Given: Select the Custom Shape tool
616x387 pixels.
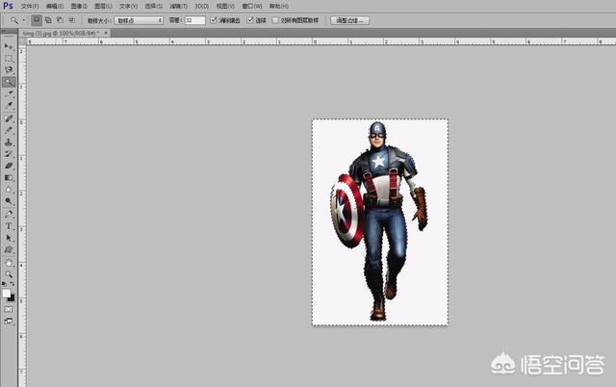Looking at the screenshot, I should point(9,250).
